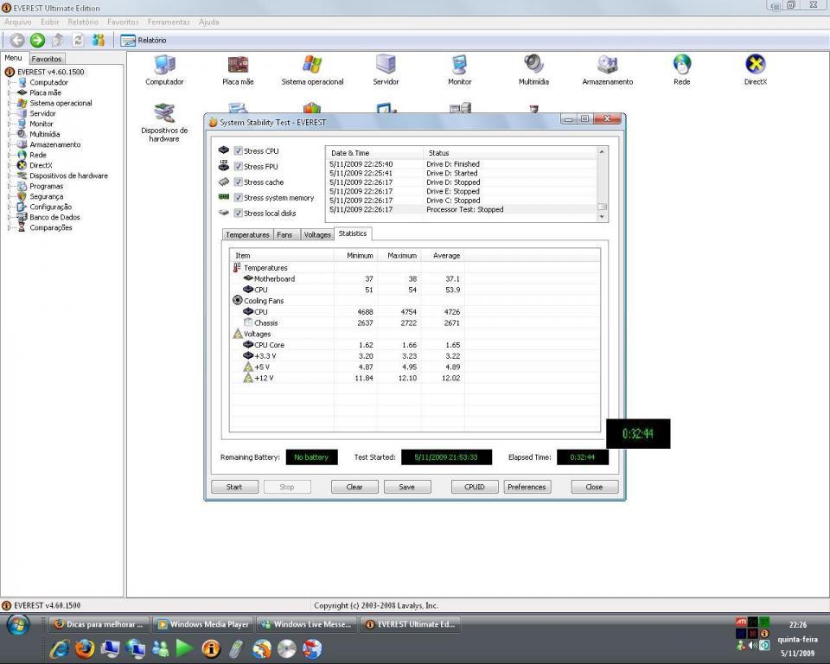Click the Save button
The height and width of the screenshot is (664, 830).
click(407, 487)
